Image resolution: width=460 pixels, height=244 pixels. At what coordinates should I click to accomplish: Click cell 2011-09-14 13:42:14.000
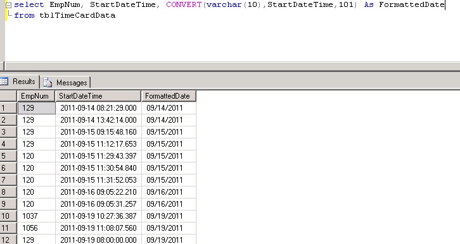(x=98, y=120)
